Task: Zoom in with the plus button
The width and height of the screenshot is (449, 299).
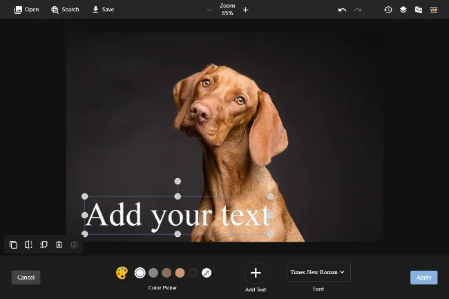Action: point(246,10)
